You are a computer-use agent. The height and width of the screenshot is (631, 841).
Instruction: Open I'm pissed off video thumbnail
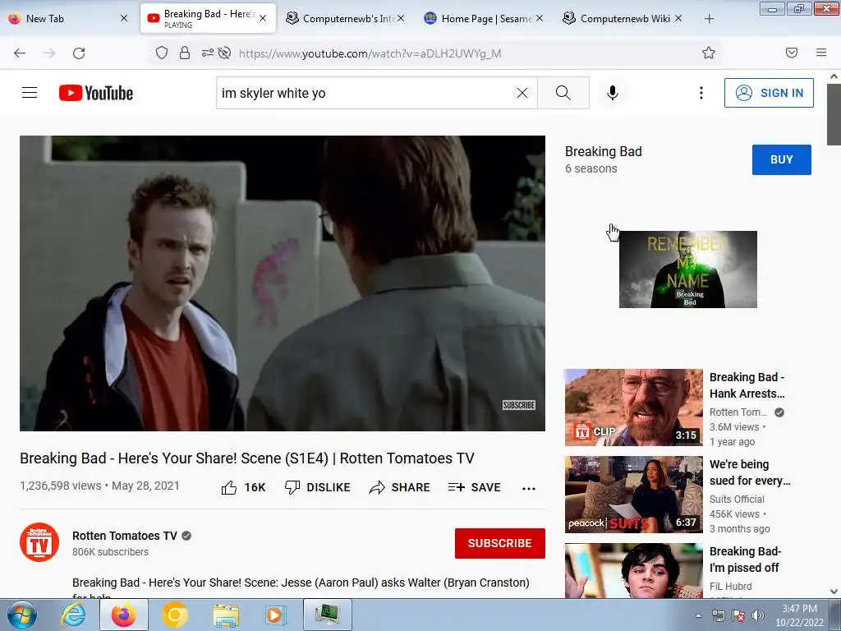(x=633, y=570)
